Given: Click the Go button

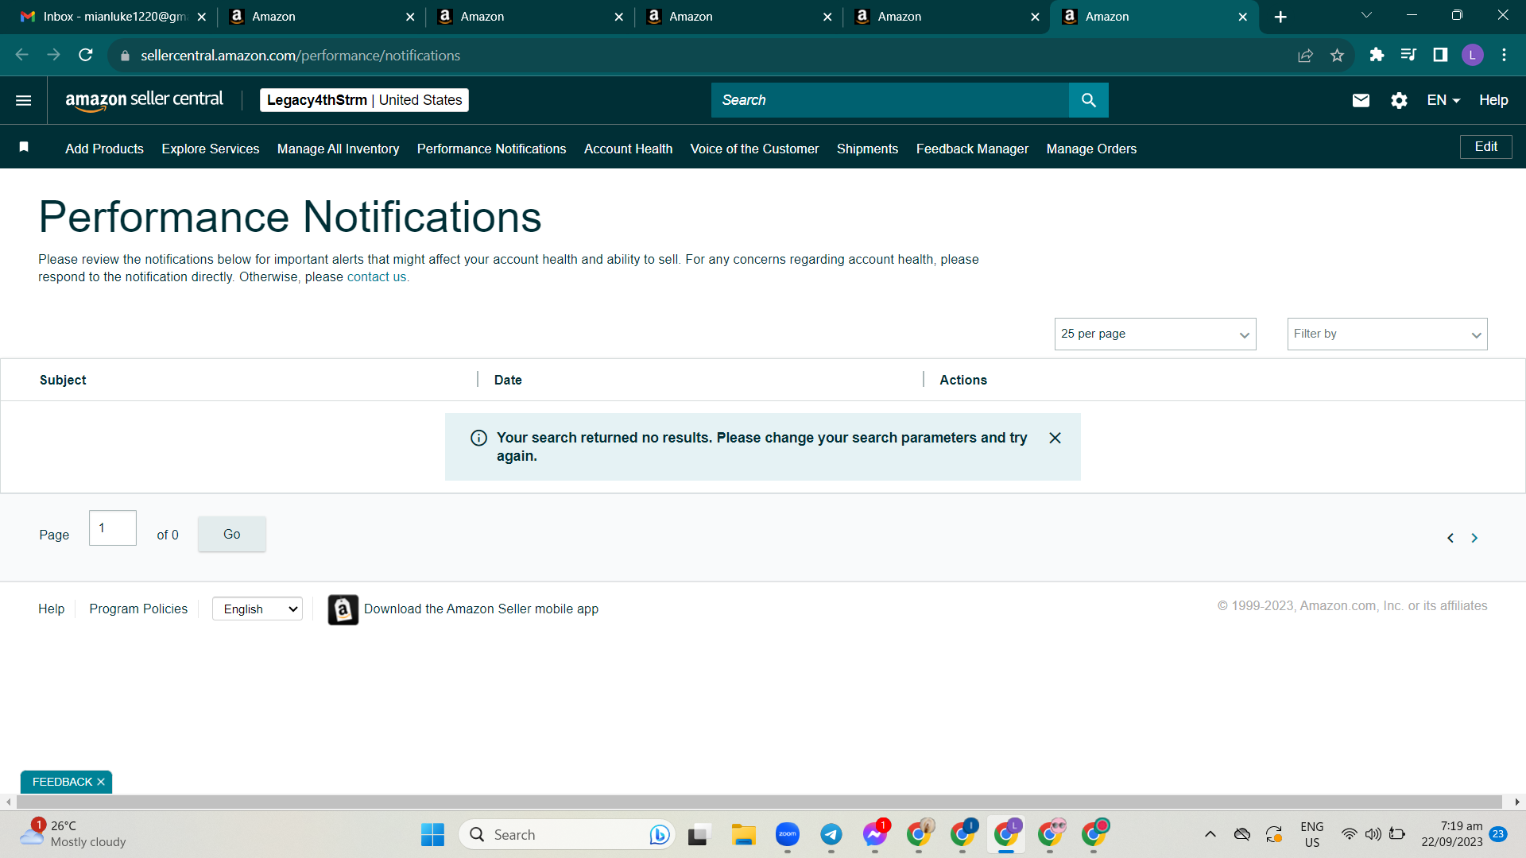Looking at the screenshot, I should [x=231, y=534].
